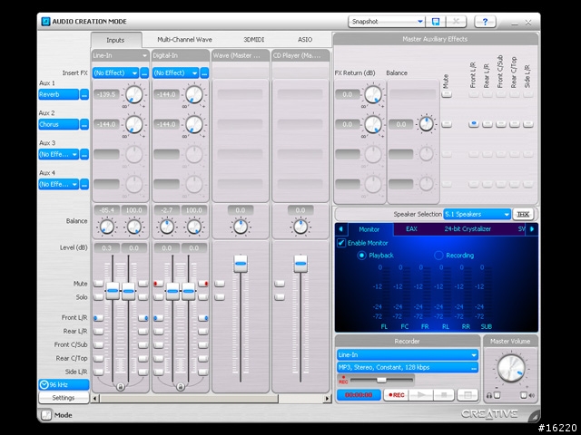This screenshot has height=435, width=581.
Task: Click the THX setup button
Action: point(523,214)
